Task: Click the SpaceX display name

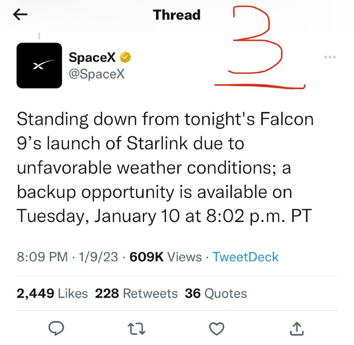Action: click(92, 57)
